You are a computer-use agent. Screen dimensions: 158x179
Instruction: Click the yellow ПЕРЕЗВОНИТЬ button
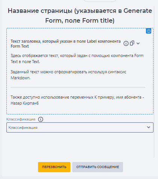(x=54, y=167)
